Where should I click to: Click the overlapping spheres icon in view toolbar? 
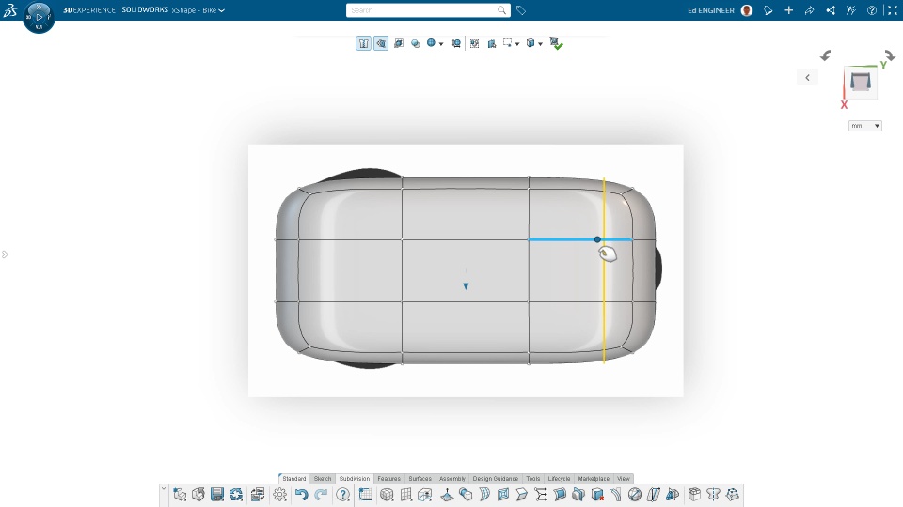click(416, 44)
